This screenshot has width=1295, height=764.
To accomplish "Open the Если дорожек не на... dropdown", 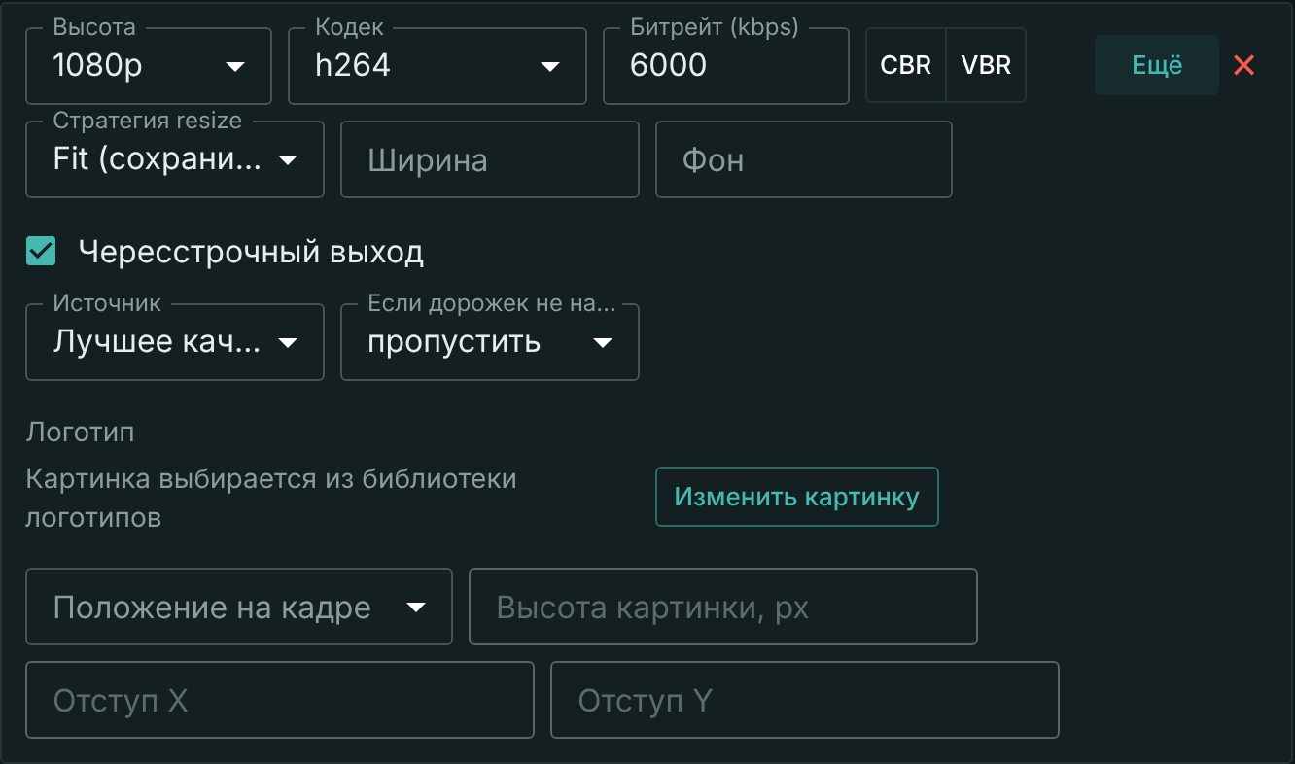I will [490, 342].
